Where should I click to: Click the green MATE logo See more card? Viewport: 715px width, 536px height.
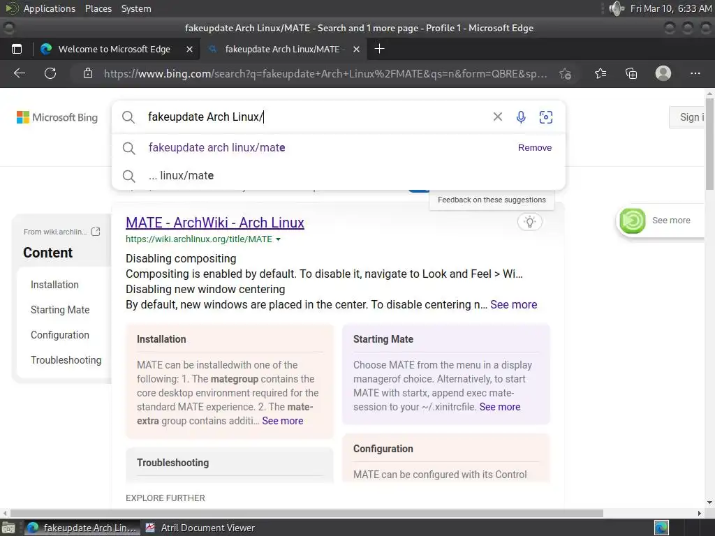coord(661,221)
